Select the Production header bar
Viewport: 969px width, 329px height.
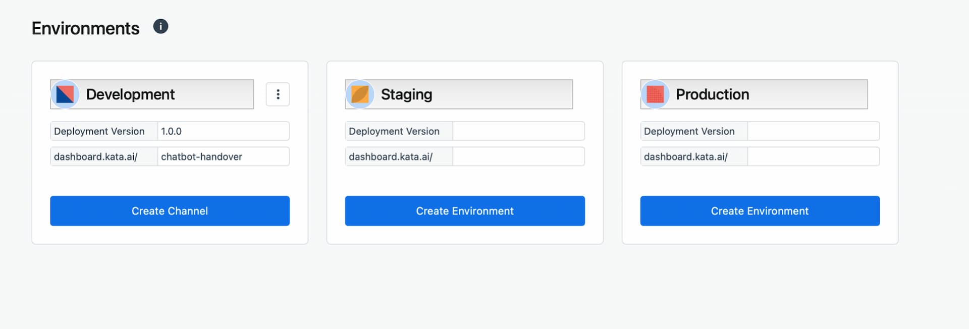[x=754, y=94]
